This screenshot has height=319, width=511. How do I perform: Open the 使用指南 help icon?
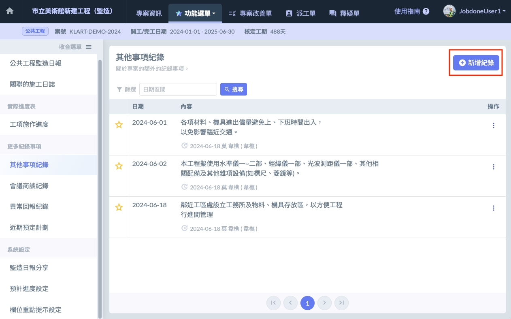426,12
